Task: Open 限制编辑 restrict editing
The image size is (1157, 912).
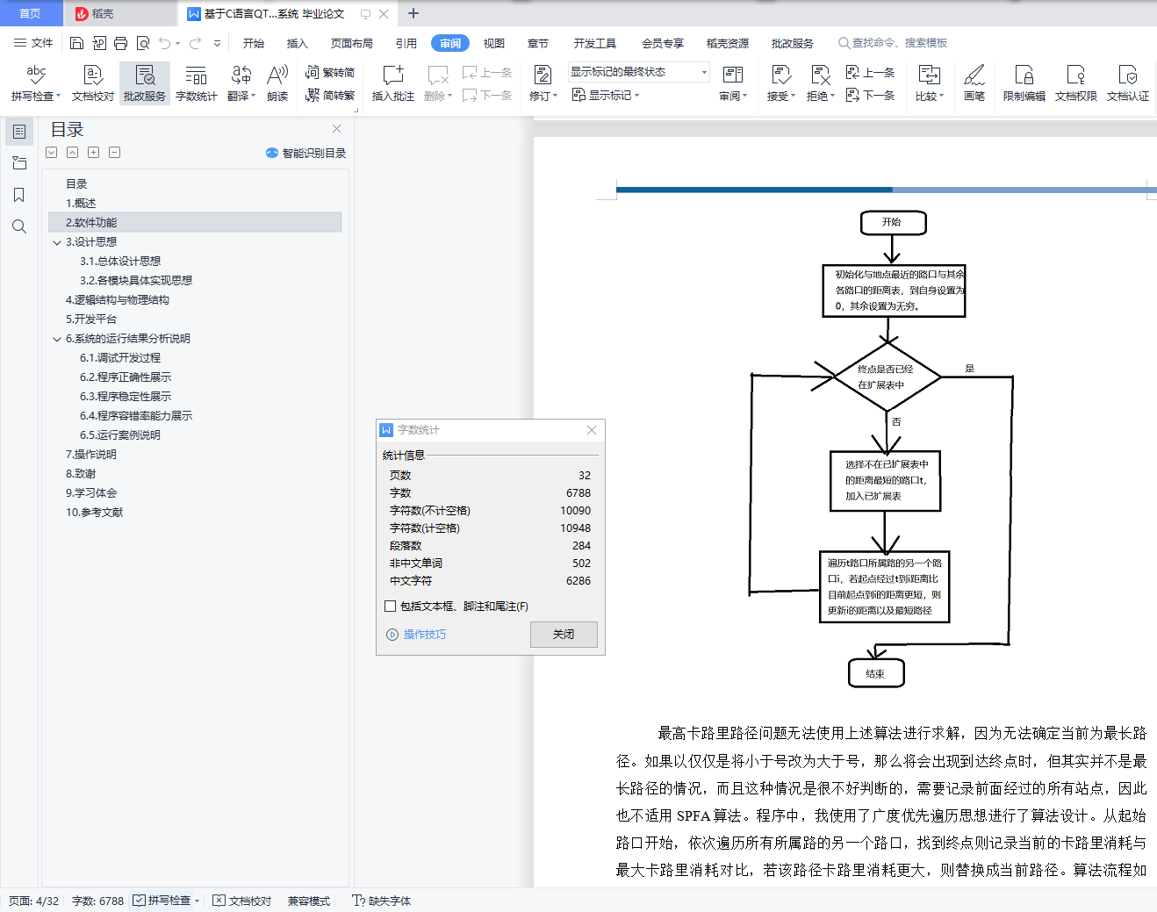Action: 1024,83
